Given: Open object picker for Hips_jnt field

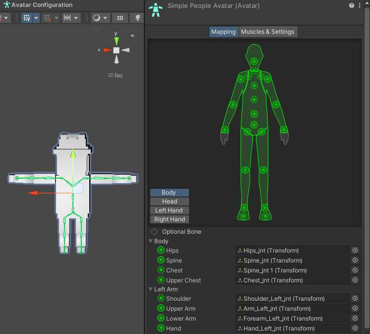Looking at the screenshot, I should [x=355, y=250].
